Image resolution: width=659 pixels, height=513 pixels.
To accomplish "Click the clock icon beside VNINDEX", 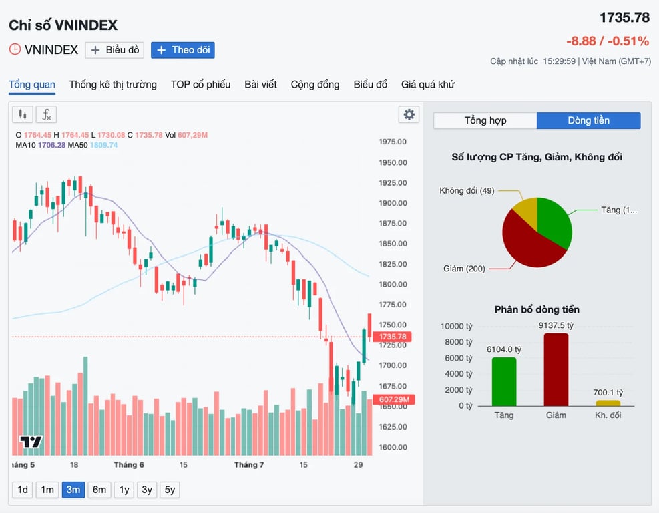I will click(x=15, y=49).
